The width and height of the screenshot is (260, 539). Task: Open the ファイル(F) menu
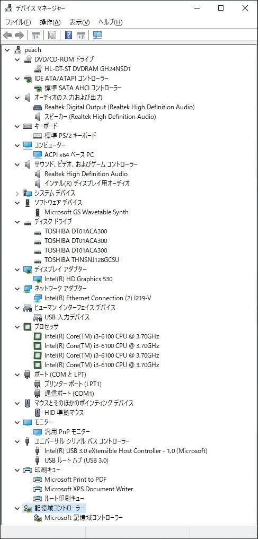(18, 22)
